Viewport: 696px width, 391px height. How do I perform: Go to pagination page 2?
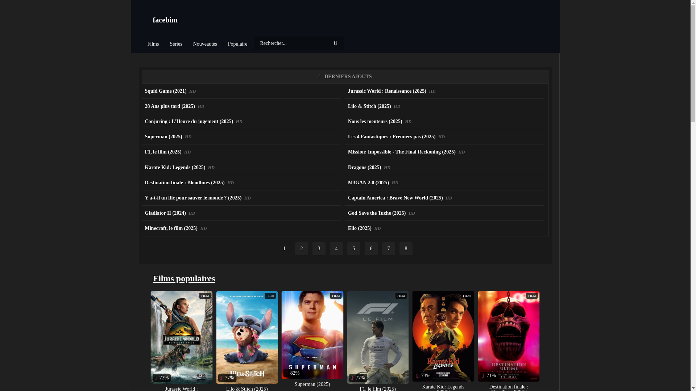pos(302,249)
